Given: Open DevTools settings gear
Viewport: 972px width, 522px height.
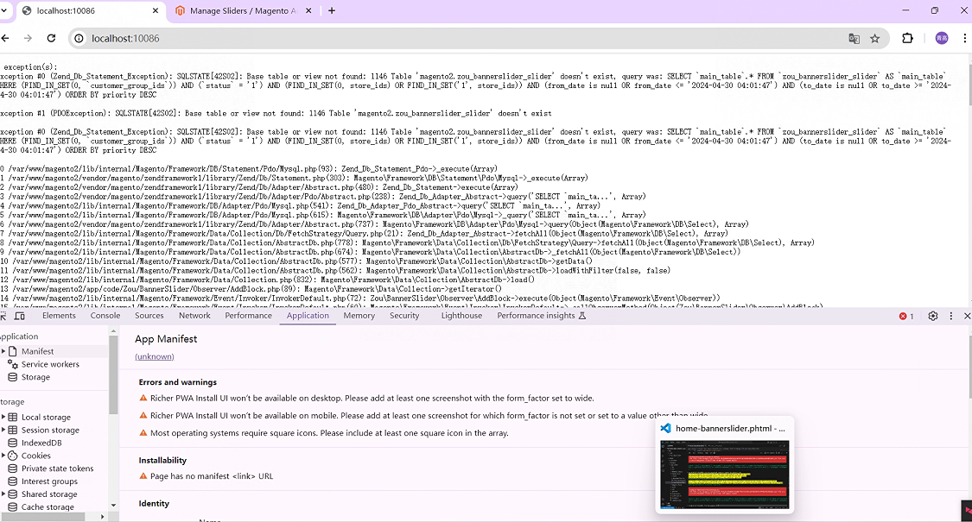Looking at the screenshot, I should (933, 316).
